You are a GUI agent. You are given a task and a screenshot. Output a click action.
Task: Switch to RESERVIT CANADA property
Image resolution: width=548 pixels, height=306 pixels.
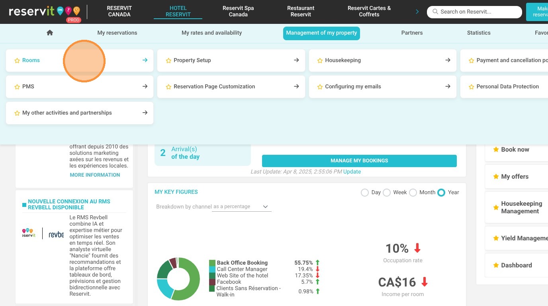coord(119,11)
